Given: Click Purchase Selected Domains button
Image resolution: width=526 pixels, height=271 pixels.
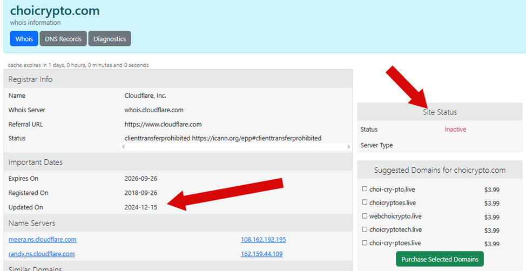Looking at the screenshot, I should 440,259.
